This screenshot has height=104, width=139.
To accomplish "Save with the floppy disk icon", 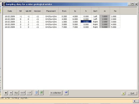I will point(66,92).
